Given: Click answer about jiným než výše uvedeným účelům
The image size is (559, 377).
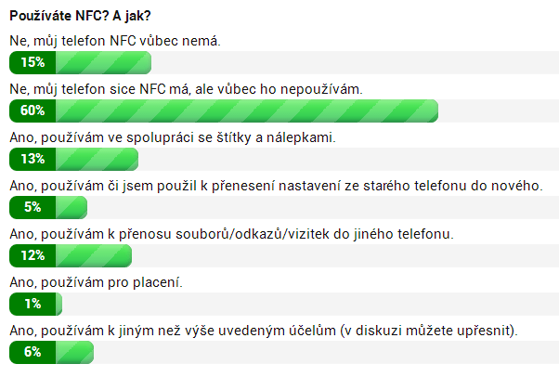Looking at the screenshot, I should tap(264, 331).
